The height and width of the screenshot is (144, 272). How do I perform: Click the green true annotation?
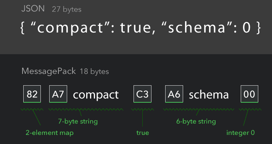[143, 133]
